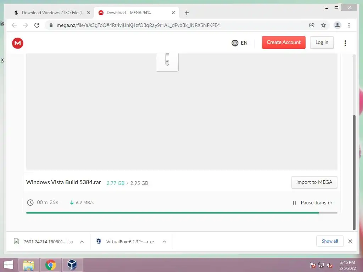Click the download progress bar
The width and height of the screenshot is (363, 272).
pyautogui.click(x=182, y=212)
